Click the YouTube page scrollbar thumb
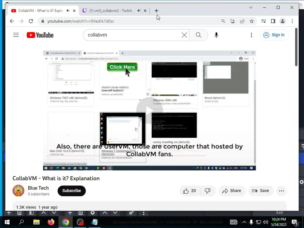Screen dimensions: 304x228 [x=296, y=47]
